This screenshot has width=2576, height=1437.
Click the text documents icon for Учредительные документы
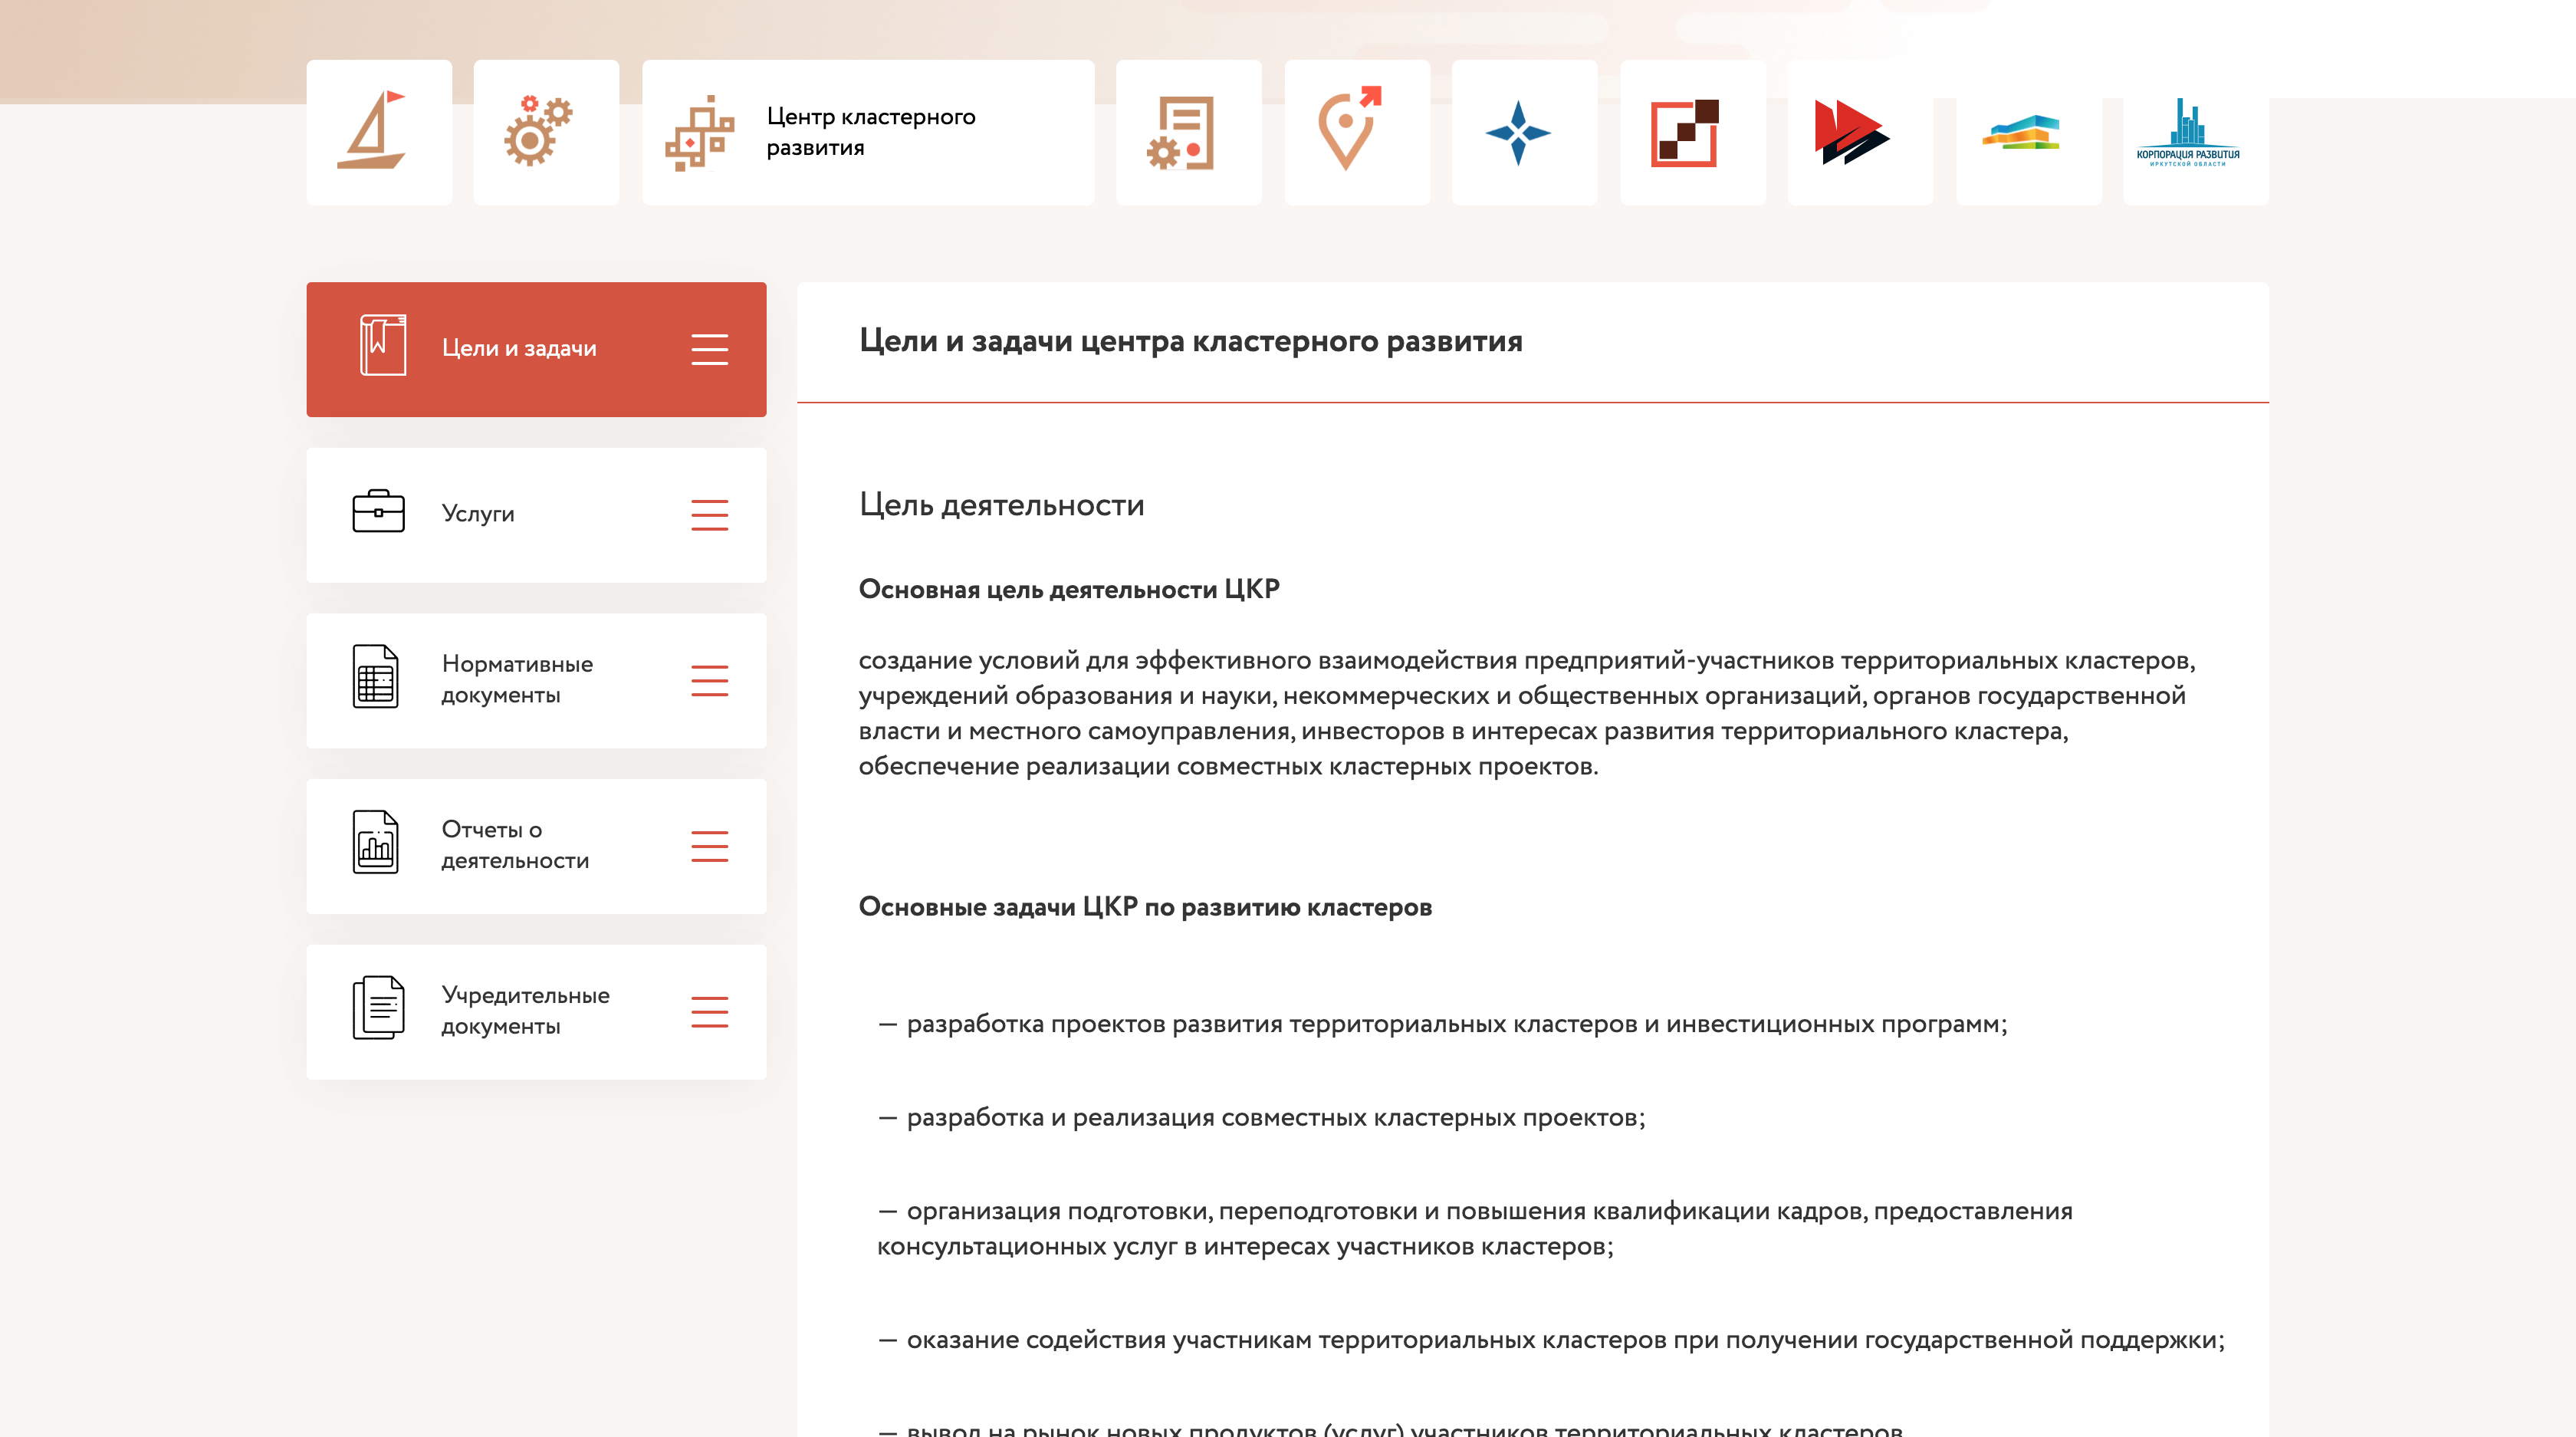tap(378, 1008)
